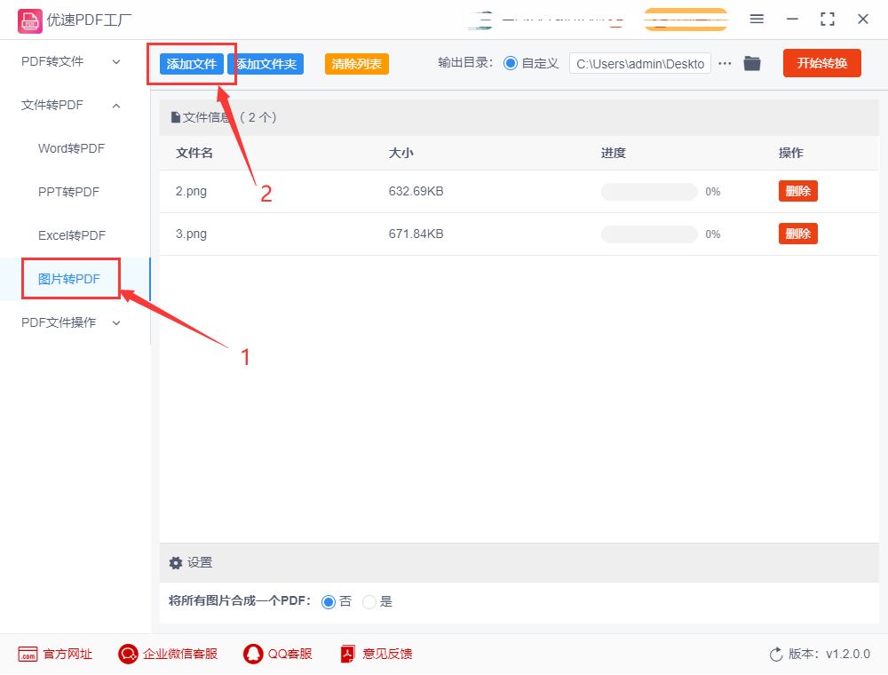Image resolution: width=888 pixels, height=675 pixels.
Task: Click the QQ客服 link text
Action: pyautogui.click(x=290, y=654)
